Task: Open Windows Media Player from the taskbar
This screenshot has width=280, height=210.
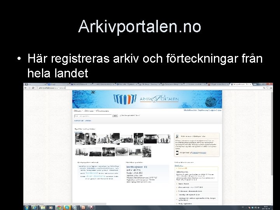Action: (x=51, y=208)
